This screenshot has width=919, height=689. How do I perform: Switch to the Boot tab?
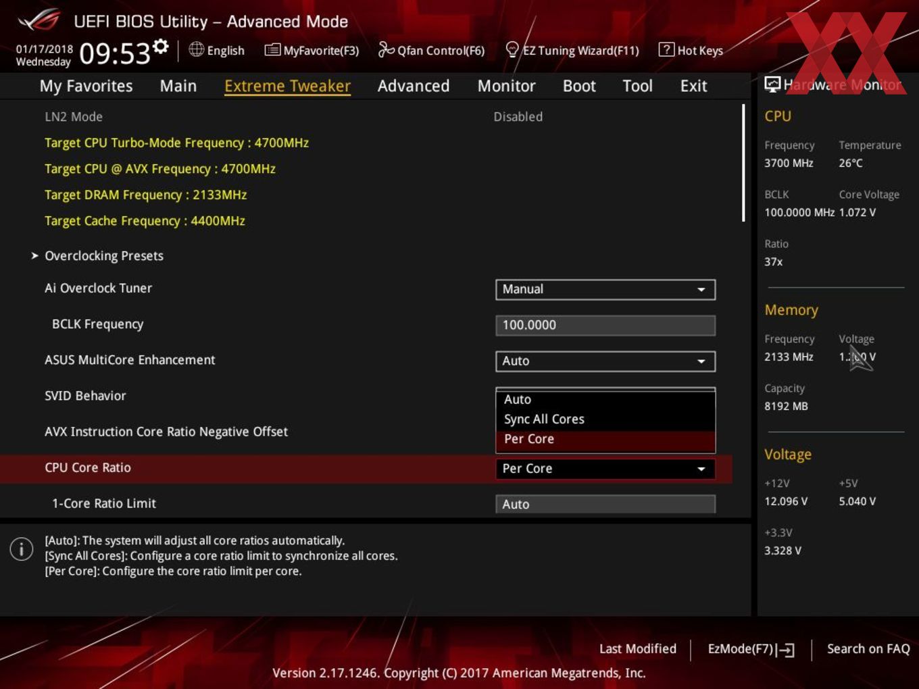(x=579, y=86)
